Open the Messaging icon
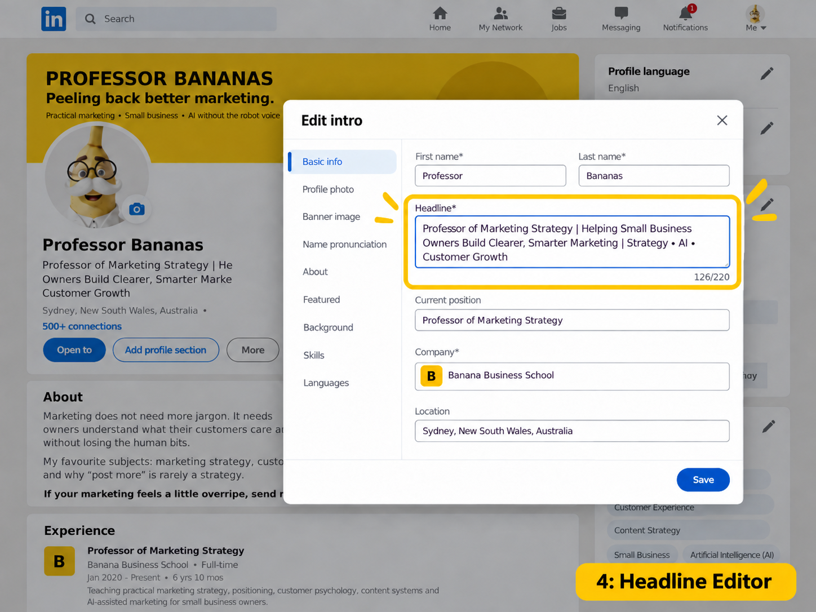 pyautogui.click(x=621, y=13)
